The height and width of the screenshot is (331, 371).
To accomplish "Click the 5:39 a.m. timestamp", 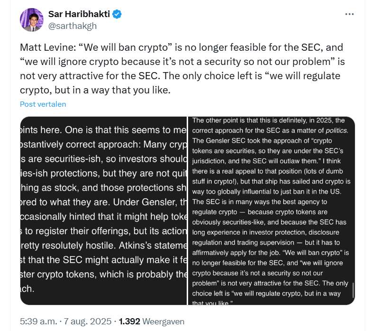I will pyautogui.click(x=38, y=321).
